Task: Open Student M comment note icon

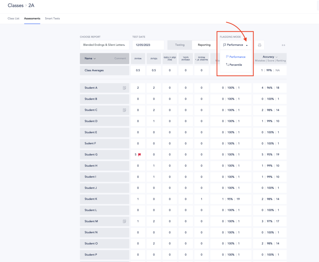Action: coord(124,221)
